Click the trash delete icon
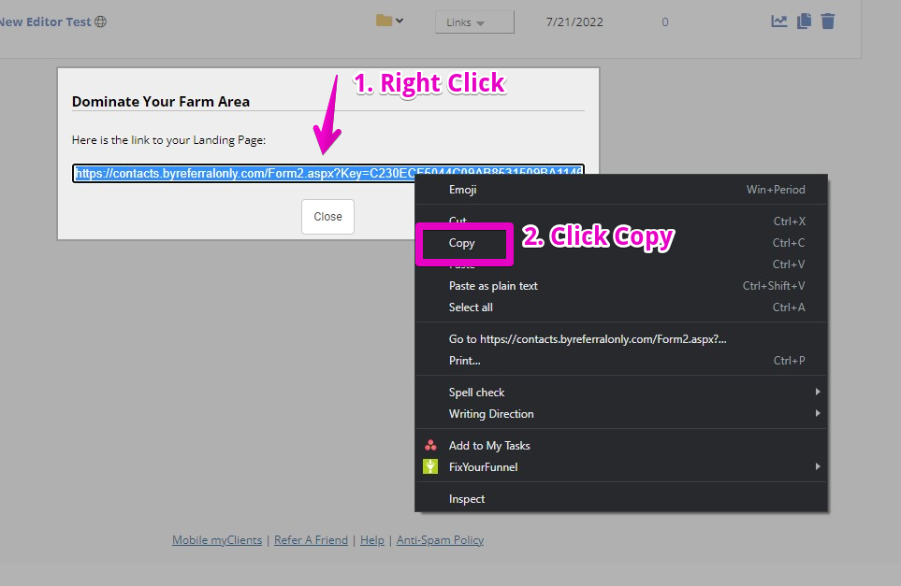 tap(828, 21)
